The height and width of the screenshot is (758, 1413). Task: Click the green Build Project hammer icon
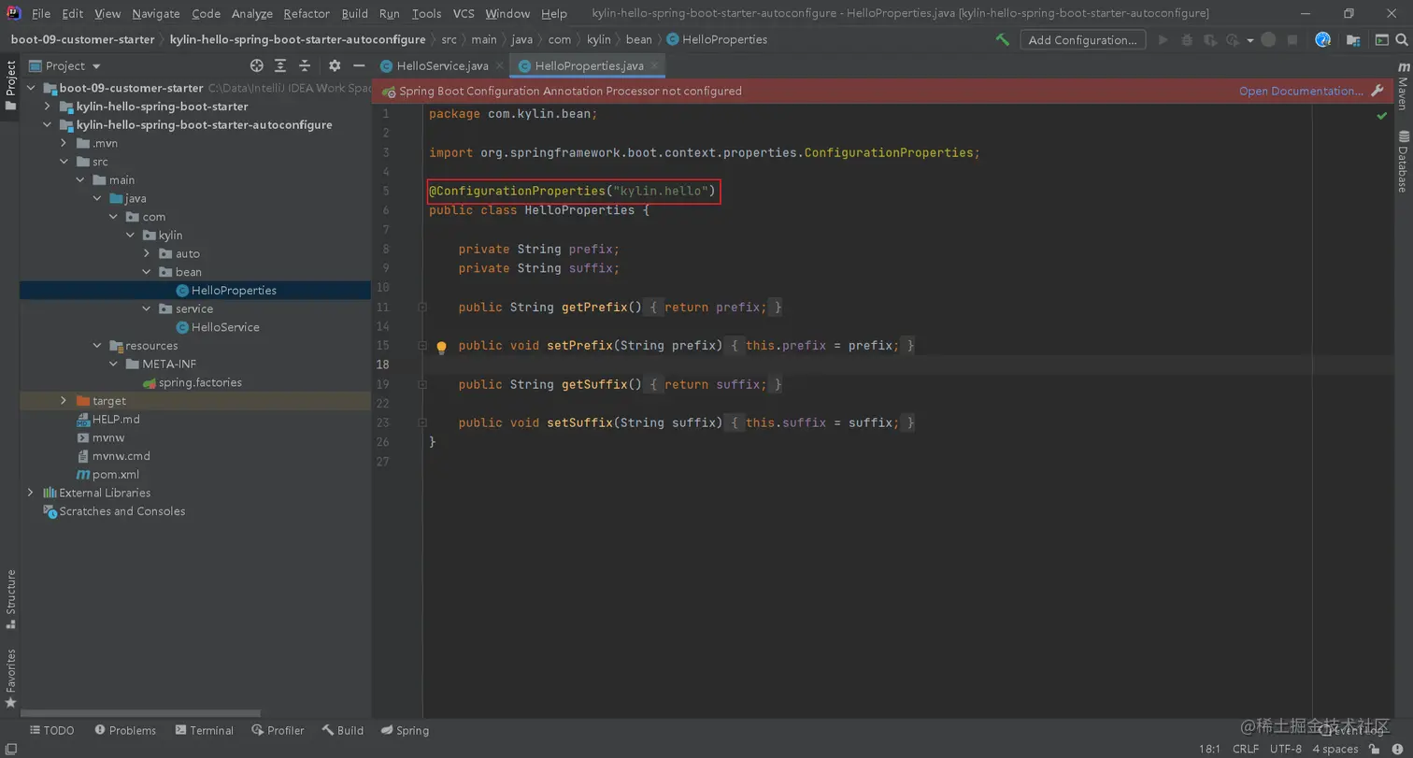pos(1002,39)
